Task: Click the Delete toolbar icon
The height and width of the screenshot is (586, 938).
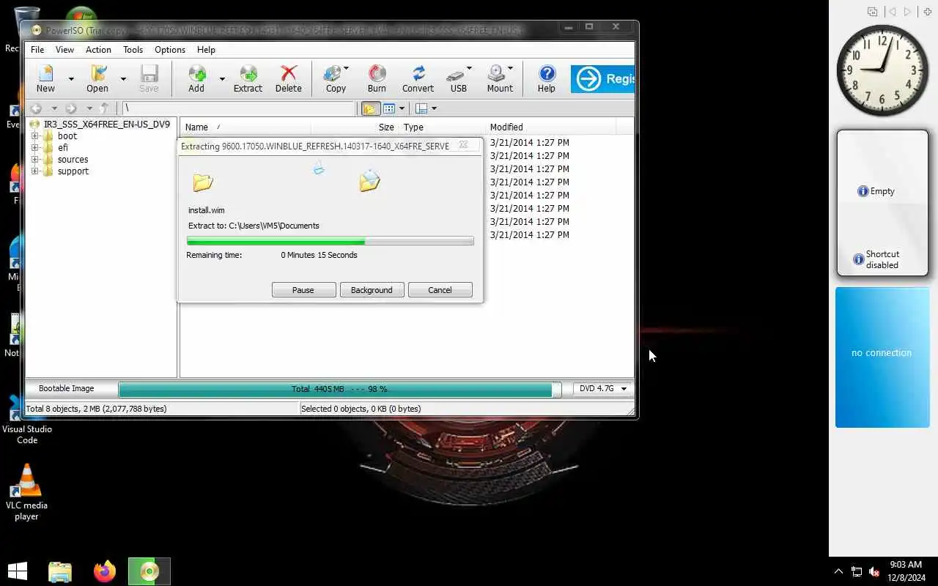Action: [x=288, y=78]
